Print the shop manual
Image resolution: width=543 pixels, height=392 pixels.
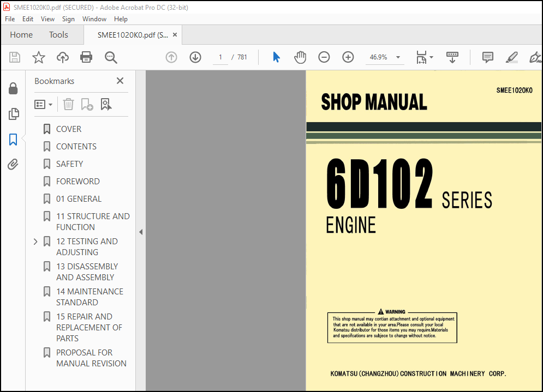(x=86, y=57)
